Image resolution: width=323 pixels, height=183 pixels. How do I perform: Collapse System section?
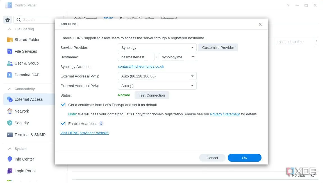point(10,149)
